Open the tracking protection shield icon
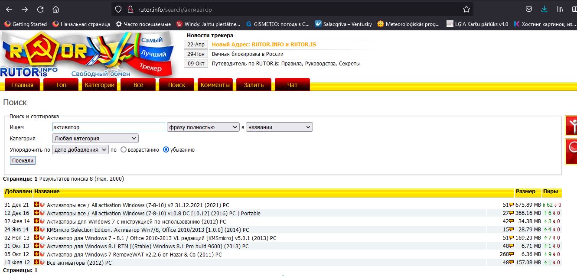The height and width of the screenshot is (276, 577). pos(118,9)
